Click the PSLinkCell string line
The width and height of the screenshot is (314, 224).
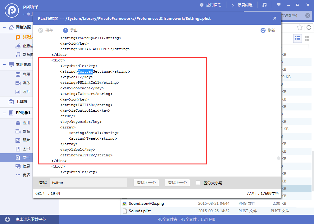(89, 83)
